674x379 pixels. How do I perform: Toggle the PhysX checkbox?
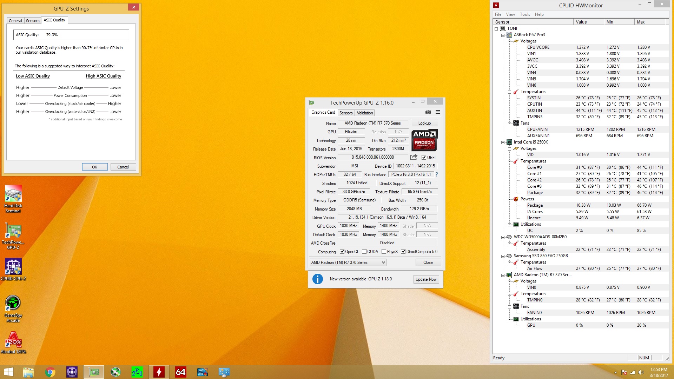(x=384, y=252)
